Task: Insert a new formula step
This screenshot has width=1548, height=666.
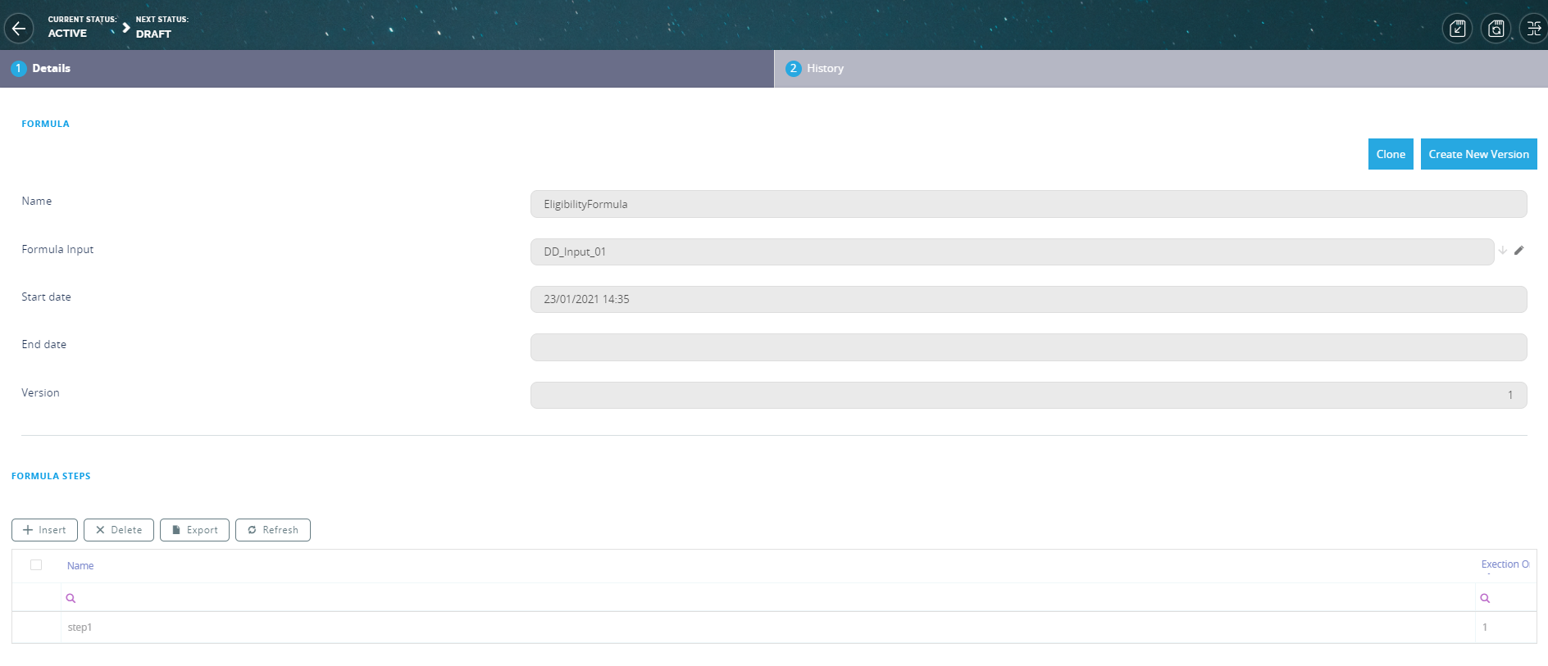Action: tap(44, 530)
